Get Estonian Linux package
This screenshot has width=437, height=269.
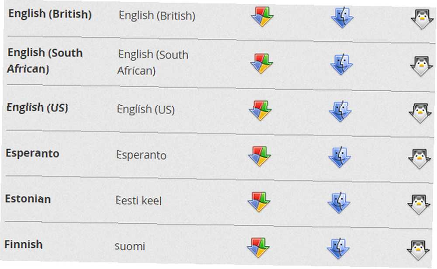(x=419, y=204)
